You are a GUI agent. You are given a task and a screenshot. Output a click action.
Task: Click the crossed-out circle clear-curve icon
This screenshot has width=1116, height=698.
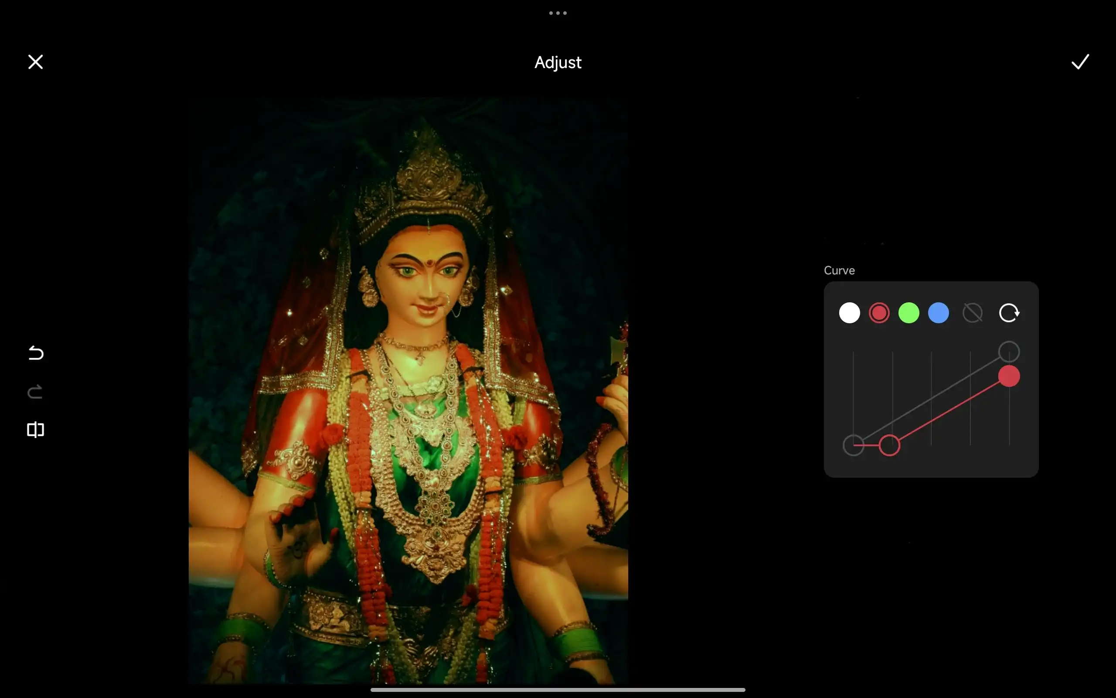[973, 313]
